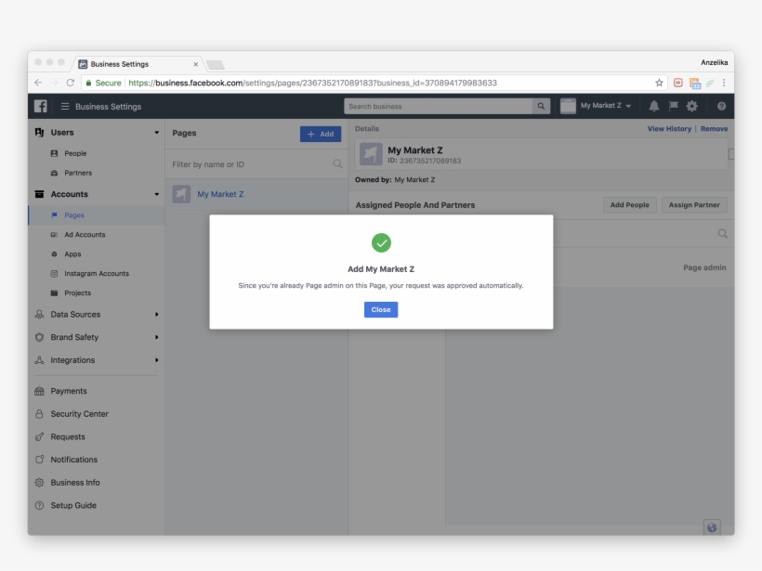Image resolution: width=762 pixels, height=571 pixels.
Task: Click the browser back arrow
Action: point(38,83)
